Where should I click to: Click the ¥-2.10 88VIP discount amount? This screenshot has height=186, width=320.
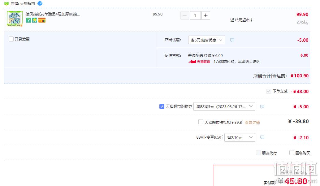point(301,138)
